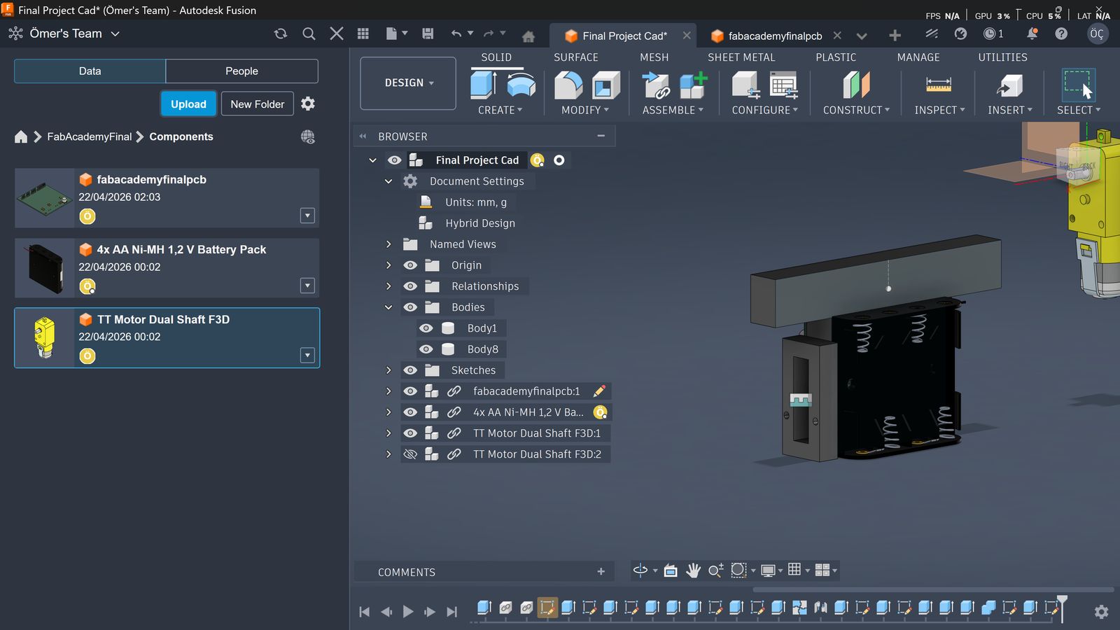Image resolution: width=1120 pixels, height=630 pixels.
Task: Select the Shell tool icon
Action: (606, 85)
